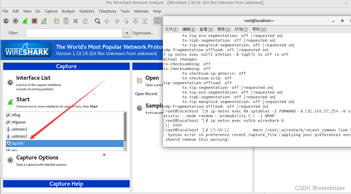Close this capture file X icon
Viewport: 351px width, 194px height.
tap(75, 21)
